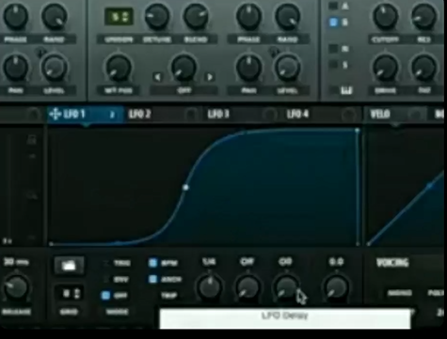Click the previous warp mode left arrow

tap(157, 77)
